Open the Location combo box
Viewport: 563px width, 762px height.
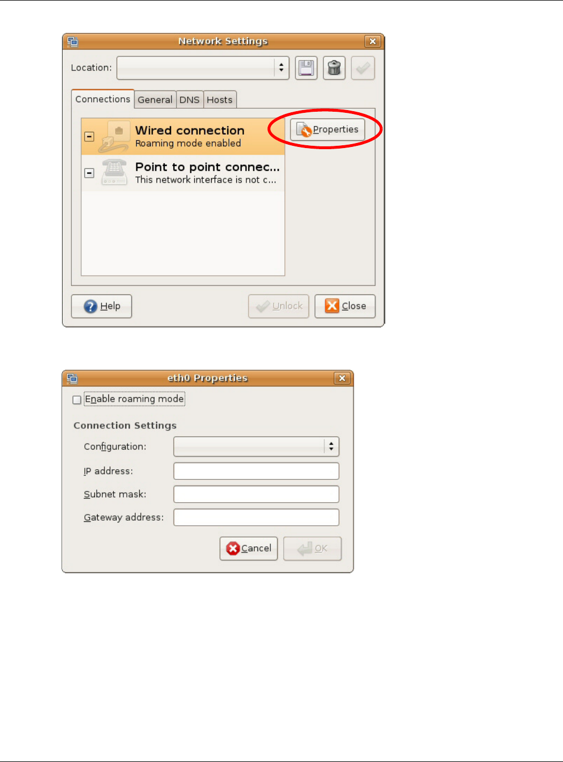tap(203, 68)
